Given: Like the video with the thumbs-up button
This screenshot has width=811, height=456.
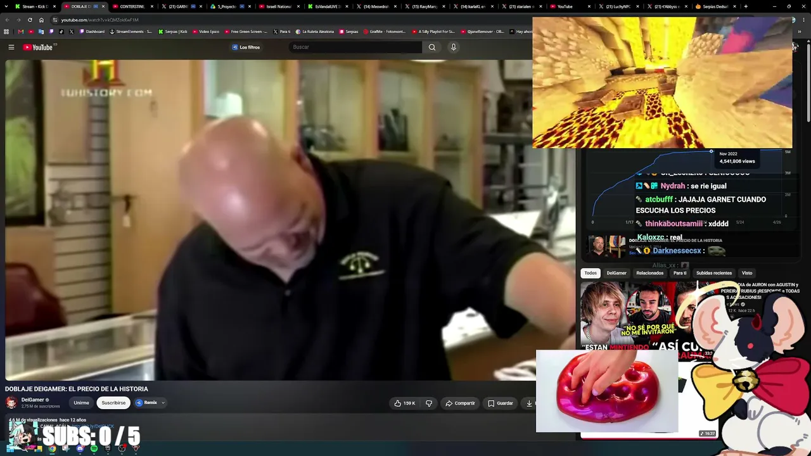Looking at the screenshot, I should (x=405, y=403).
